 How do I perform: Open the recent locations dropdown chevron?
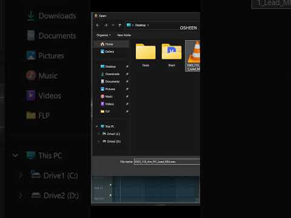(113, 25)
